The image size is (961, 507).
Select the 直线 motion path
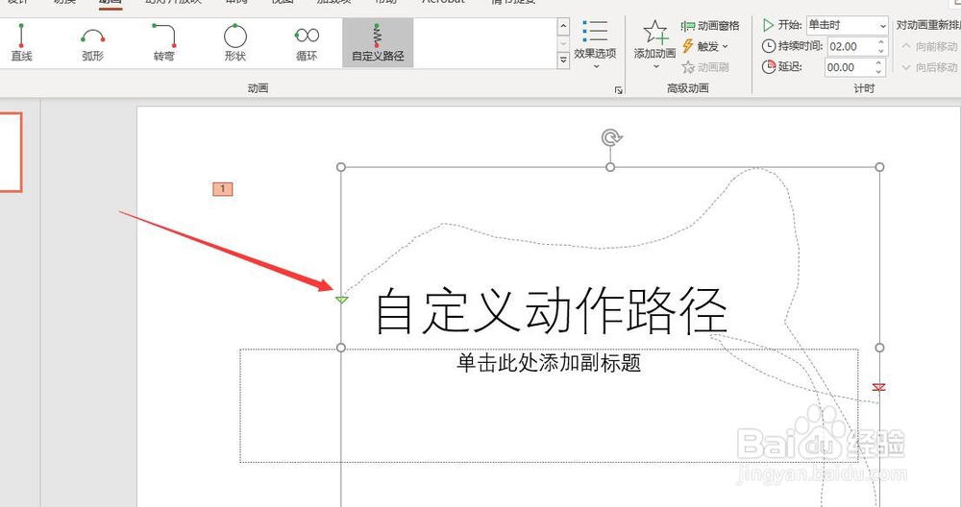click(21, 43)
